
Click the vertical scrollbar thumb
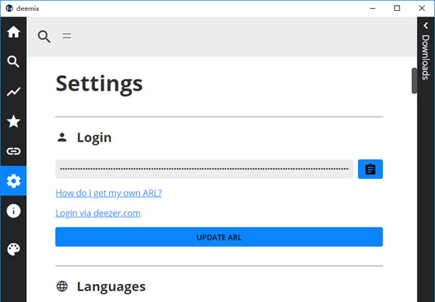point(414,80)
